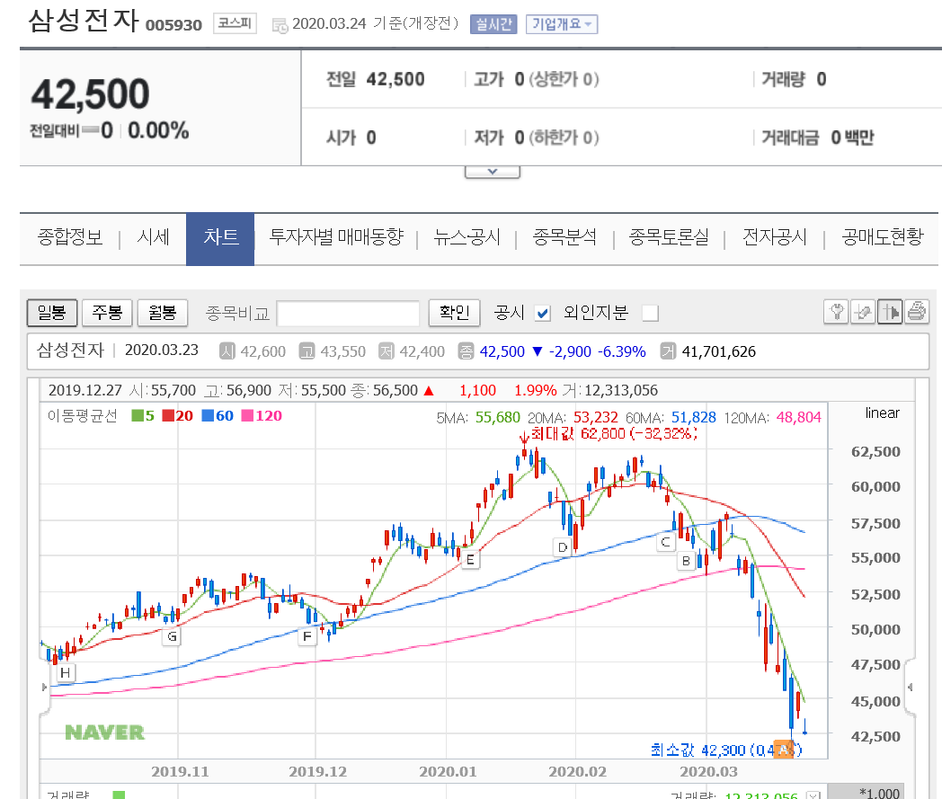The width and height of the screenshot is (942, 799).
Task: Click the blue 60-day MA swatch
Action: pyautogui.click(x=208, y=416)
